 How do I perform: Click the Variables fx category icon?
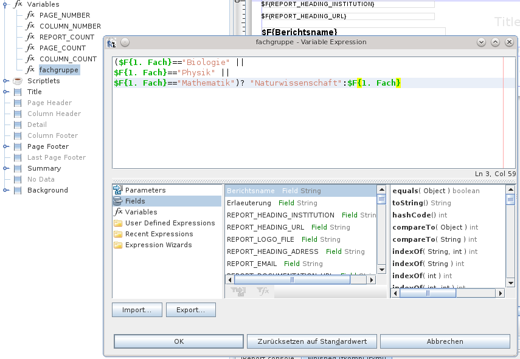pyautogui.click(x=118, y=212)
